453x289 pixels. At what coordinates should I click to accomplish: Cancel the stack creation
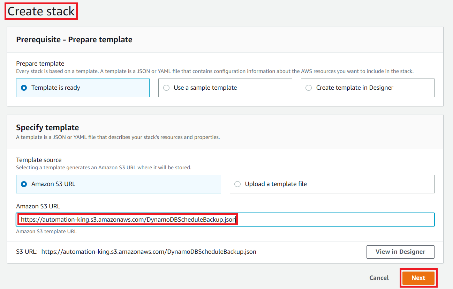pyautogui.click(x=379, y=278)
